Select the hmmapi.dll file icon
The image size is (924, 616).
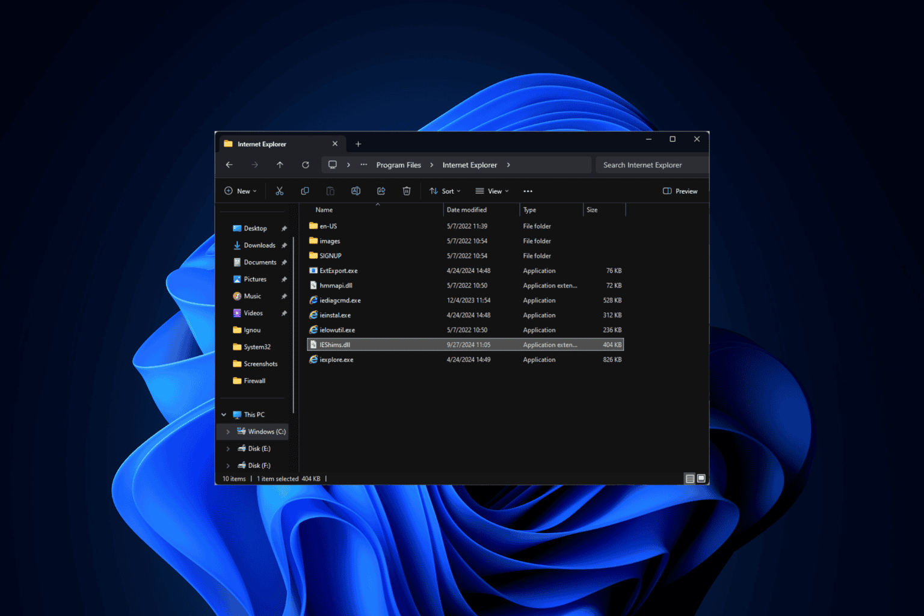point(313,285)
